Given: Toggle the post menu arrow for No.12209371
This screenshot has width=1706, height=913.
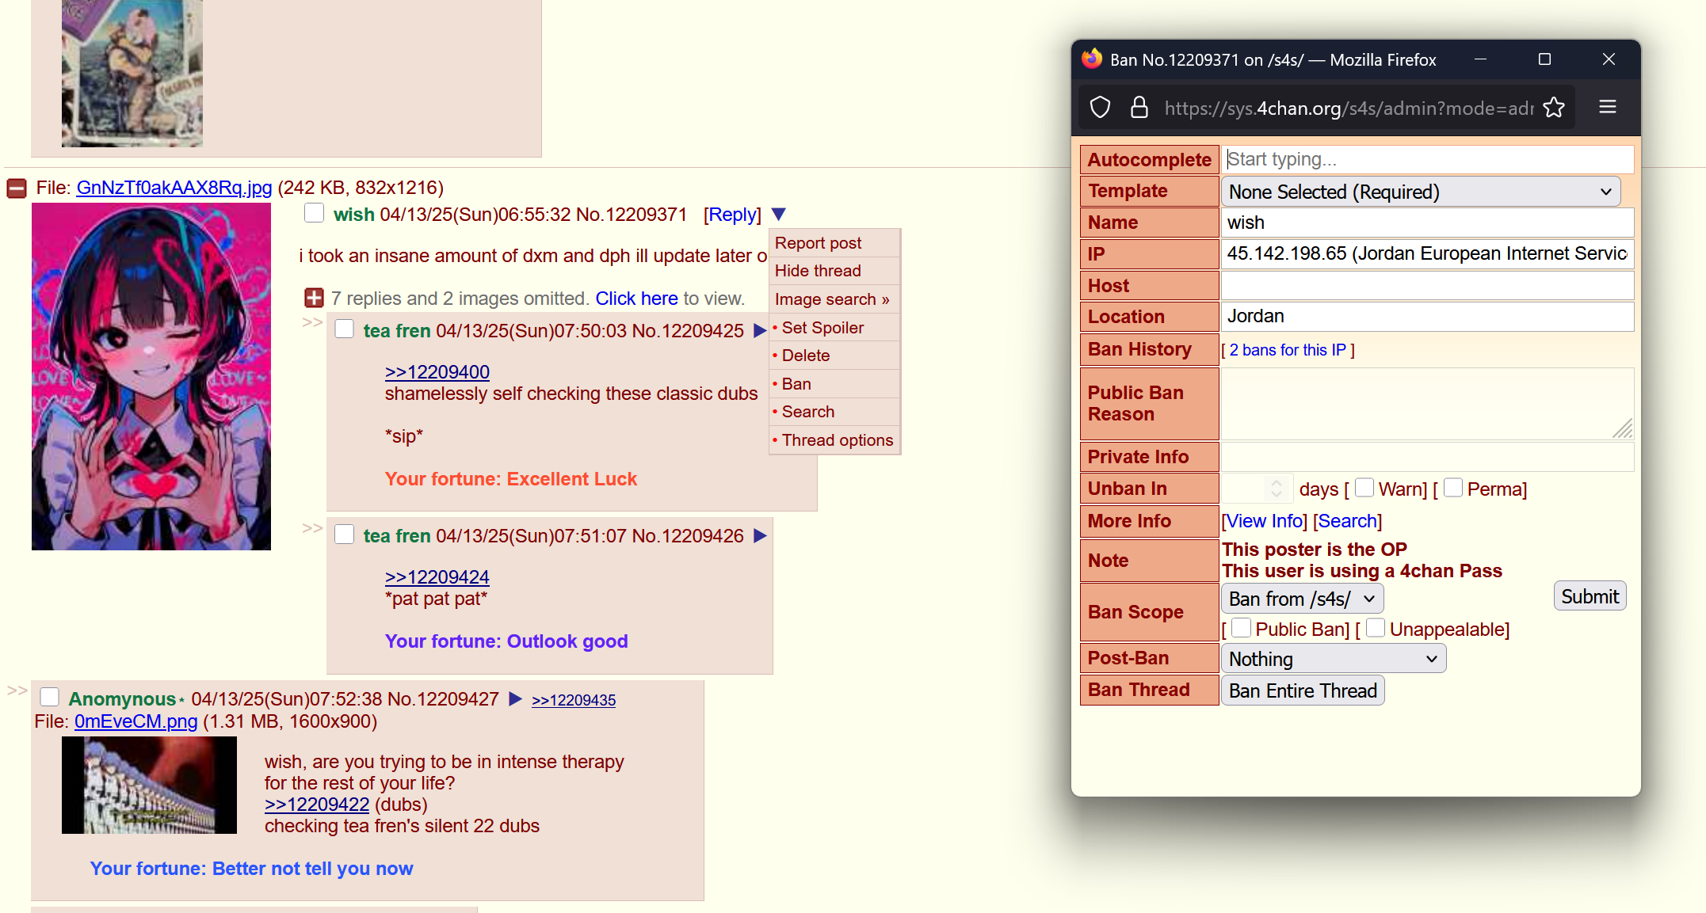Looking at the screenshot, I should pos(778,215).
